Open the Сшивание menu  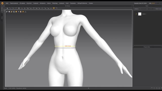click(x=36, y=3)
